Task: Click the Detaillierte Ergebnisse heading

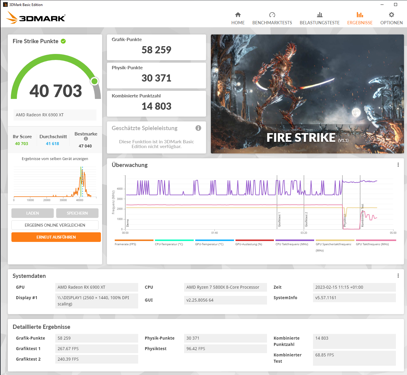Action: click(x=41, y=327)
